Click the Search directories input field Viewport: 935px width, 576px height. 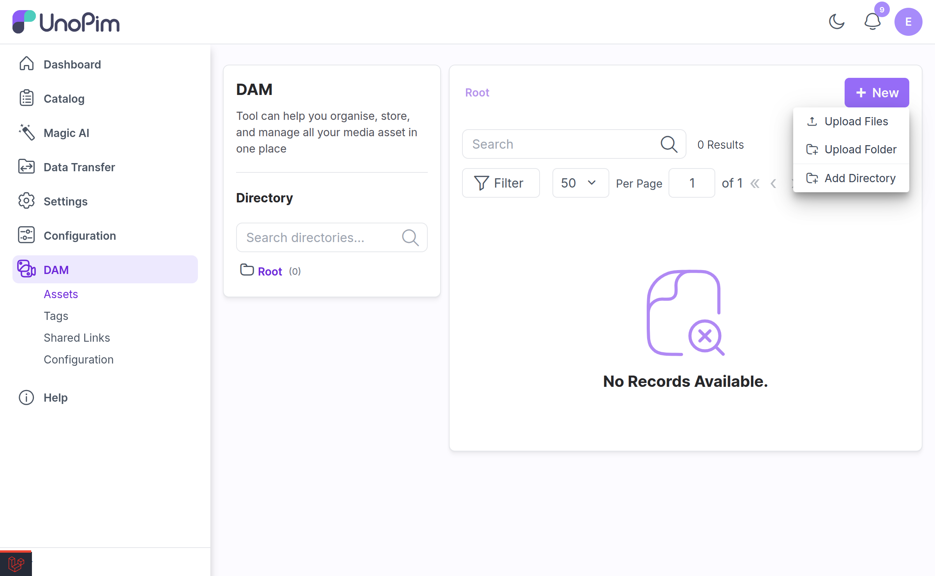332,237
